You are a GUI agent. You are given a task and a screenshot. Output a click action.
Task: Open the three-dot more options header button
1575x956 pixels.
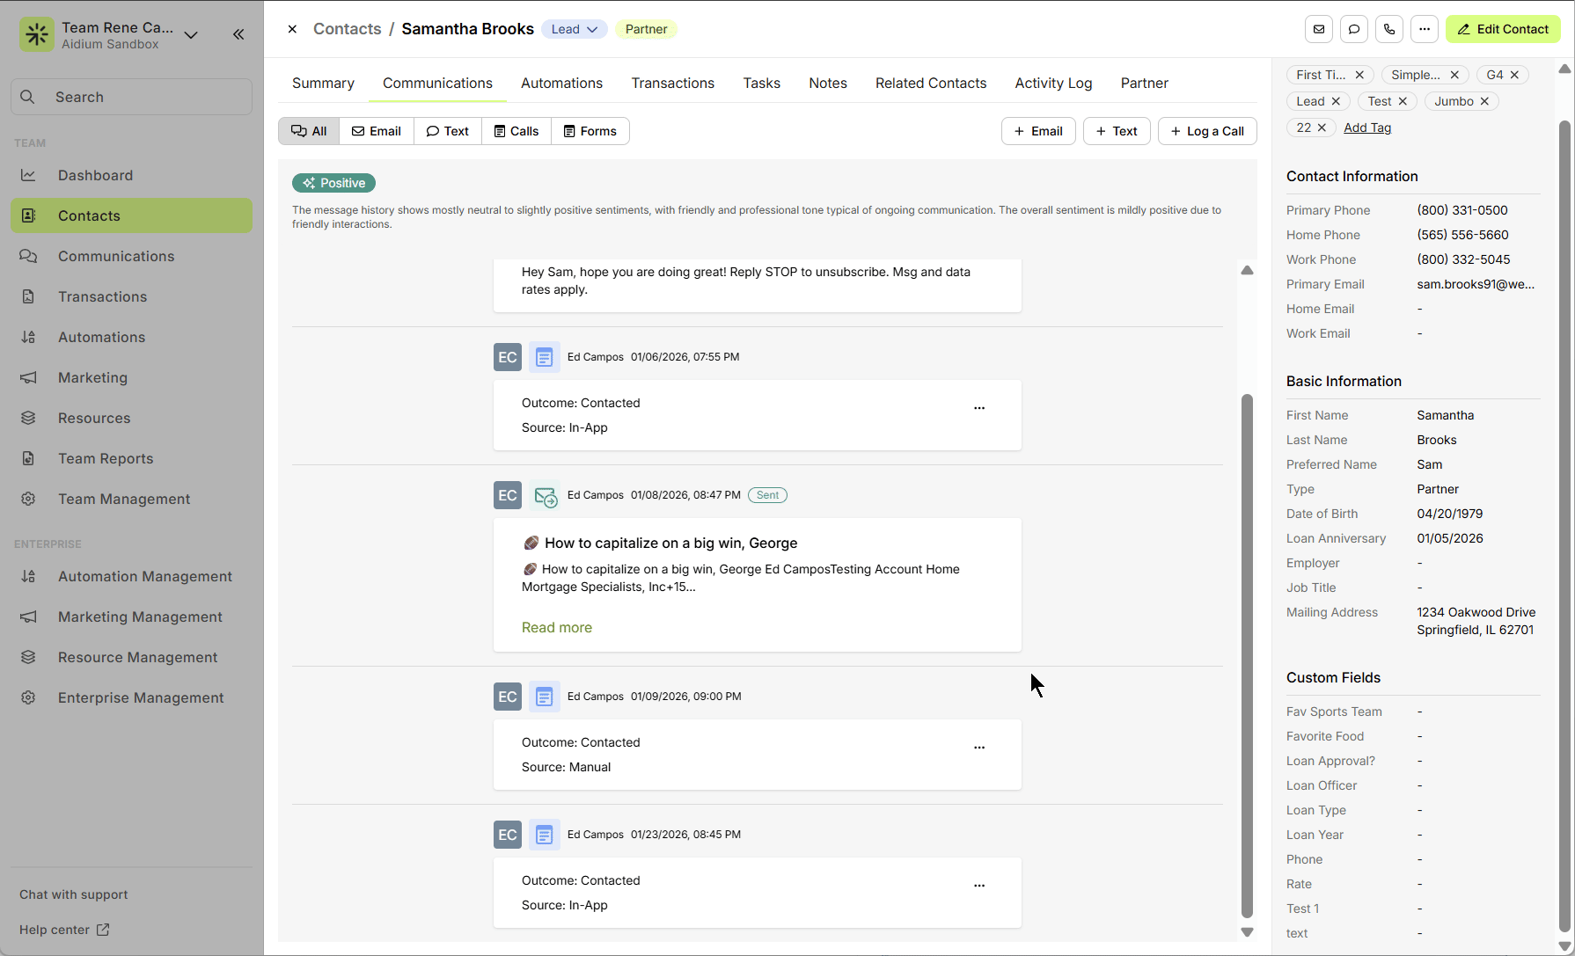(1425, 29)
